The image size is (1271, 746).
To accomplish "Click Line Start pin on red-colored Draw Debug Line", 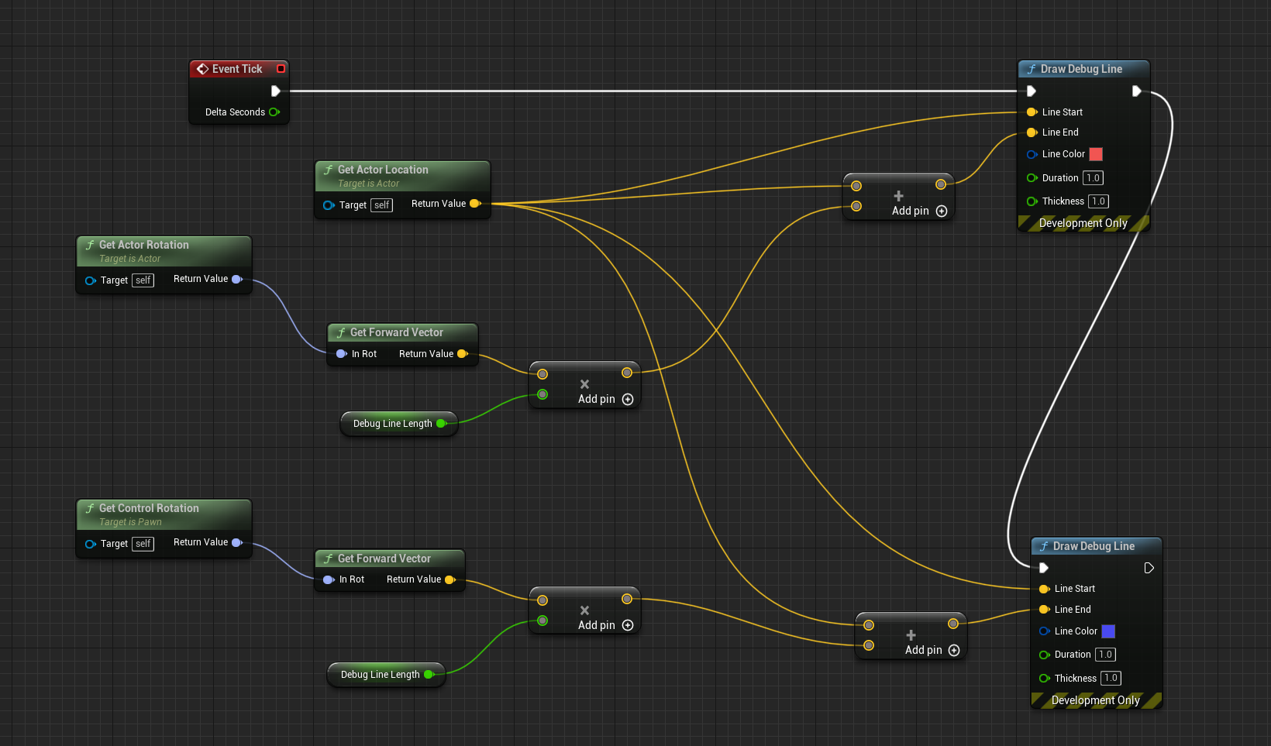I will [x=1032, y=112].
